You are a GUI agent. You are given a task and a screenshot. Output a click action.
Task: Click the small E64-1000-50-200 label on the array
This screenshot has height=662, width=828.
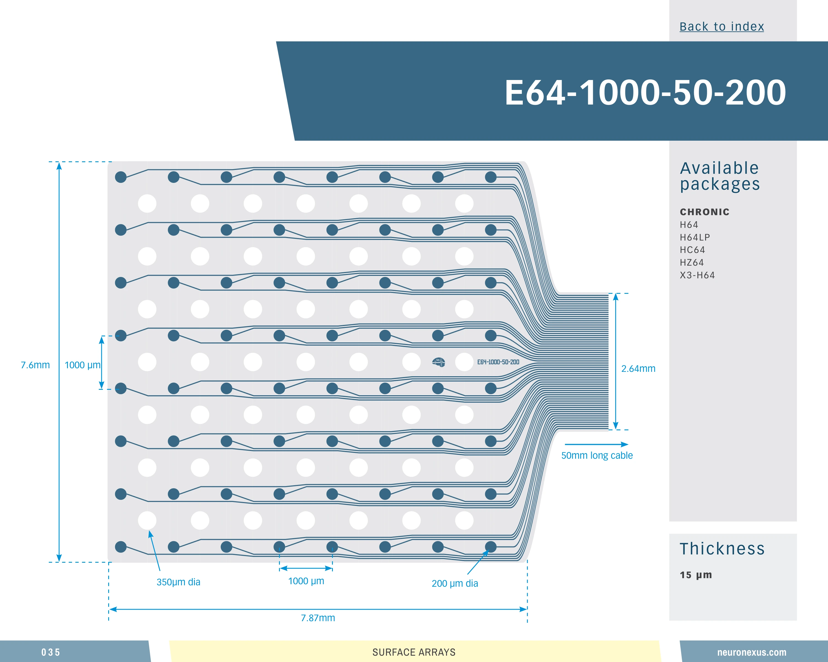click(498, 362)
